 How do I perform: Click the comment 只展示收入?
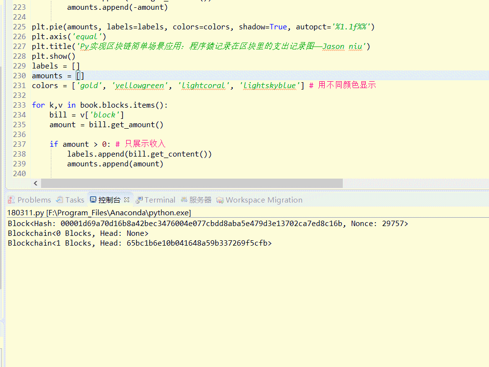tap(140, 144)
